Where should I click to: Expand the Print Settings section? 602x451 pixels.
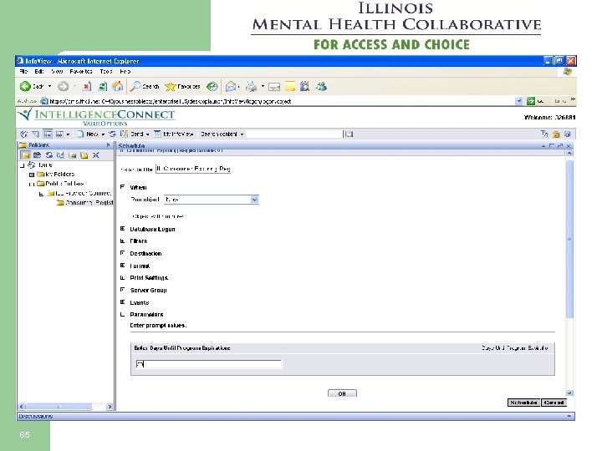(x=122, y=277)
